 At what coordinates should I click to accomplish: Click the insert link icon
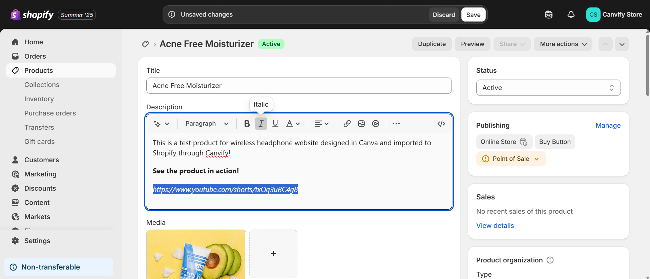[347, 124]
